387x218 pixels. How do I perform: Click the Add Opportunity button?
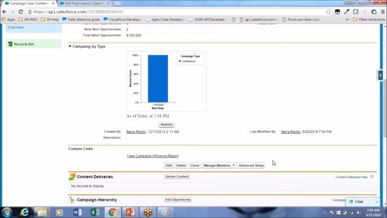pyautogui.click(x=178, y=199)
